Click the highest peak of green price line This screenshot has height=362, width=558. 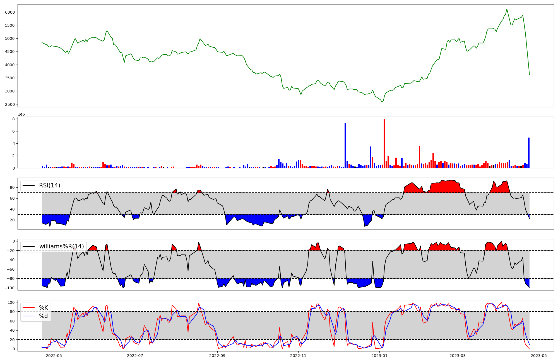(x=507, y=9)
